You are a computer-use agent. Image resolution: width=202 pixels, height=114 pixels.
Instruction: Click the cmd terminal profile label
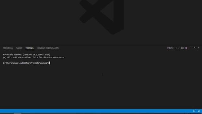coord(170,48)
